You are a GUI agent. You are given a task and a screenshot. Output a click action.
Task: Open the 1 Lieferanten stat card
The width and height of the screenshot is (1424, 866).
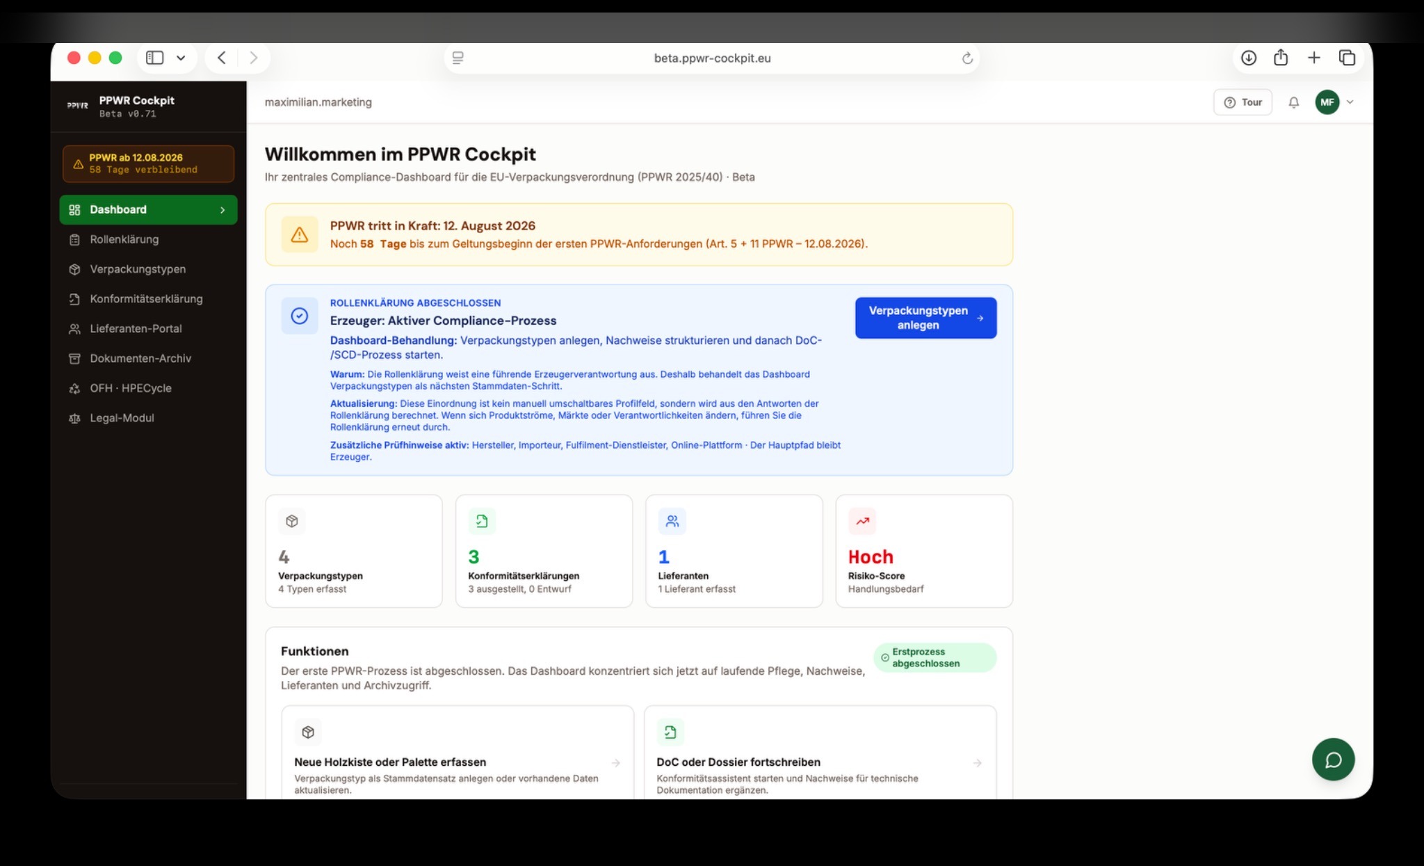[x=734, y=551]
